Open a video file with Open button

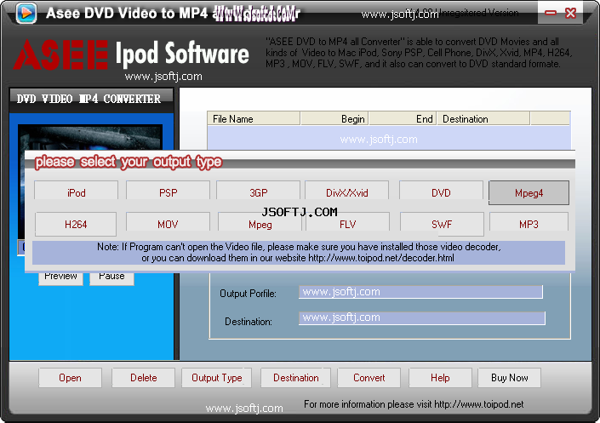[70, 378]
